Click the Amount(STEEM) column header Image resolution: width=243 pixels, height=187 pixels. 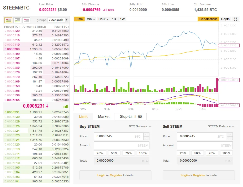coord(34,27)
